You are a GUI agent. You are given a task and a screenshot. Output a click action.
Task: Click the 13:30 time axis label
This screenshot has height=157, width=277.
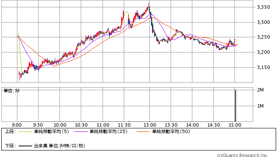tap(171, 125)
